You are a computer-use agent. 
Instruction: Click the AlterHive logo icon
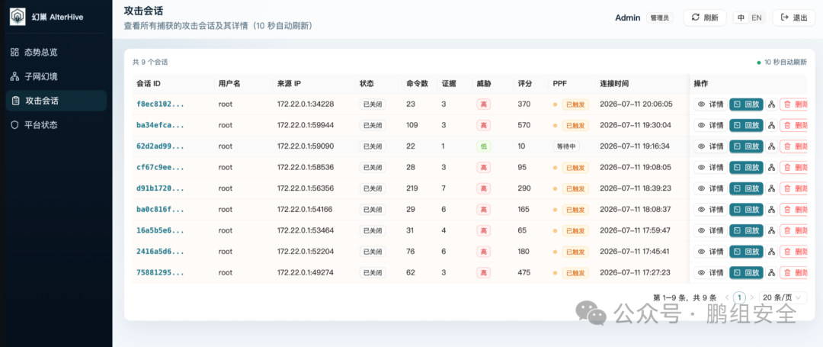coord(18,17)
